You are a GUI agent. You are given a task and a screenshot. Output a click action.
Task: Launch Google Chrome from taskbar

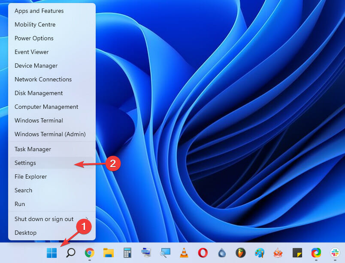tap(89, 253)
